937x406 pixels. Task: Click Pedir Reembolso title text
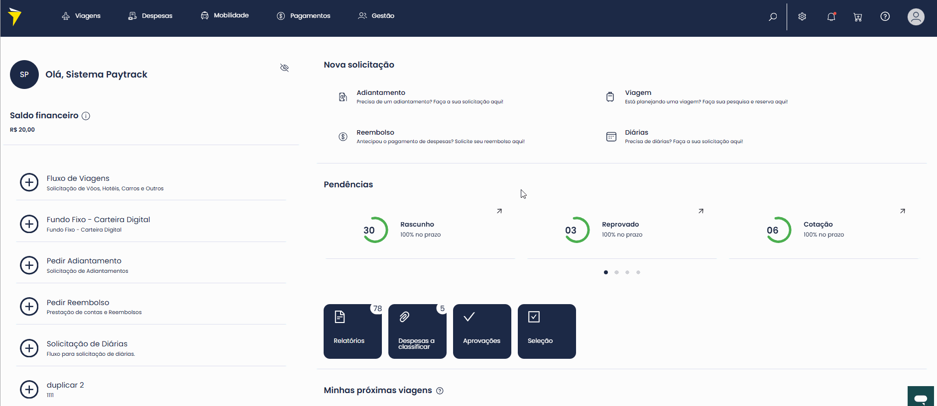point(78,303)
